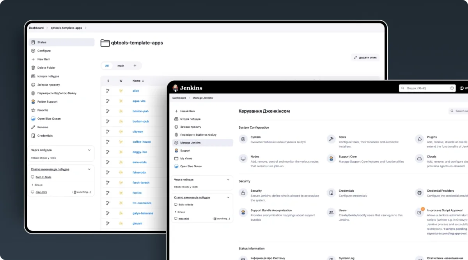
Task: Click the Favorite star icon in sidebar
Action: pyautogui.click(x=33, y=110)
